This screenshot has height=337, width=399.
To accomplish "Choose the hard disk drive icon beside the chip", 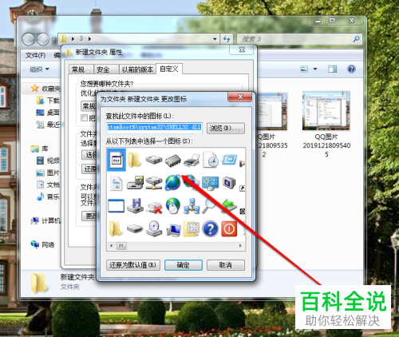I will click(x=154, y=161).
